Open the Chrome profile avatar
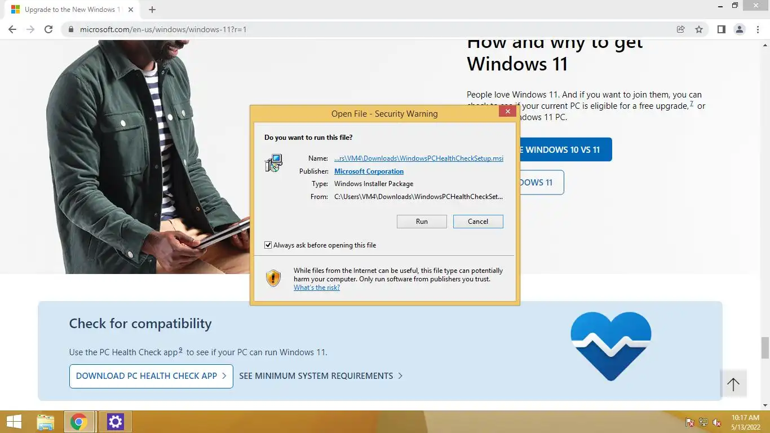Screen dimensions: 770x433 740,29
